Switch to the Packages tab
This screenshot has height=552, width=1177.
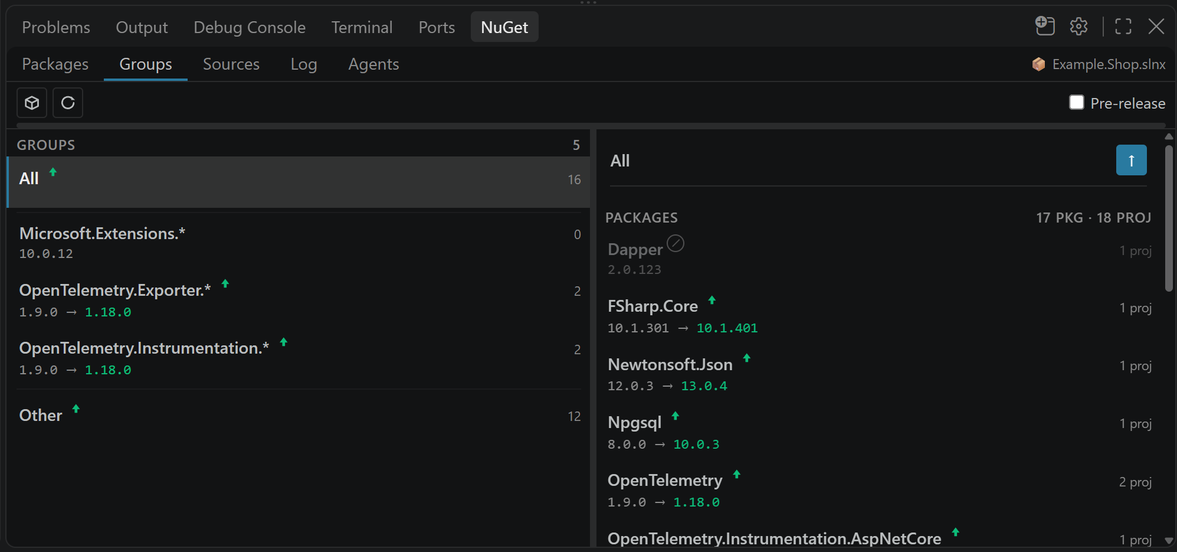55,64
